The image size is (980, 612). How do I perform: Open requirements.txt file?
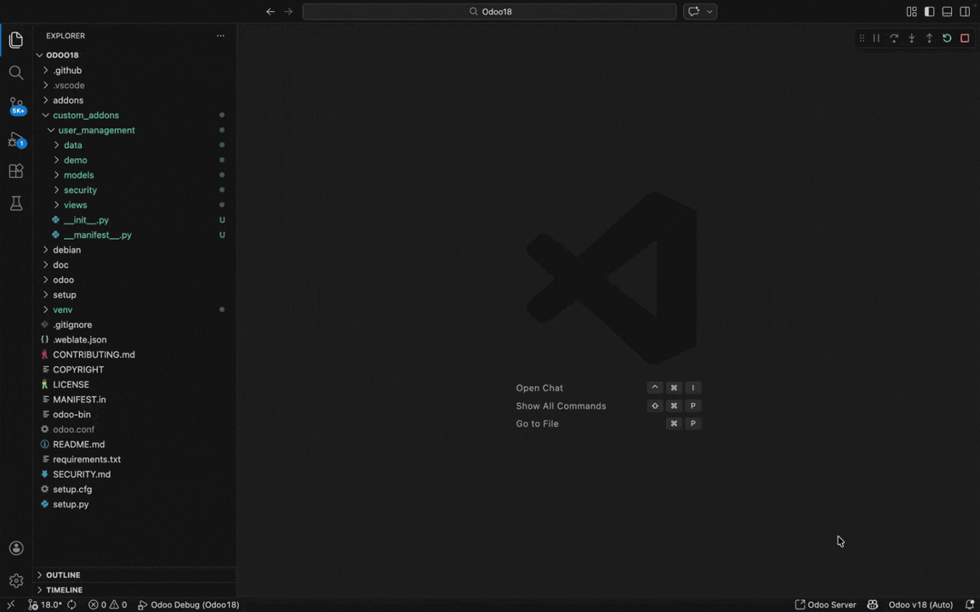[x=134, y=460]
